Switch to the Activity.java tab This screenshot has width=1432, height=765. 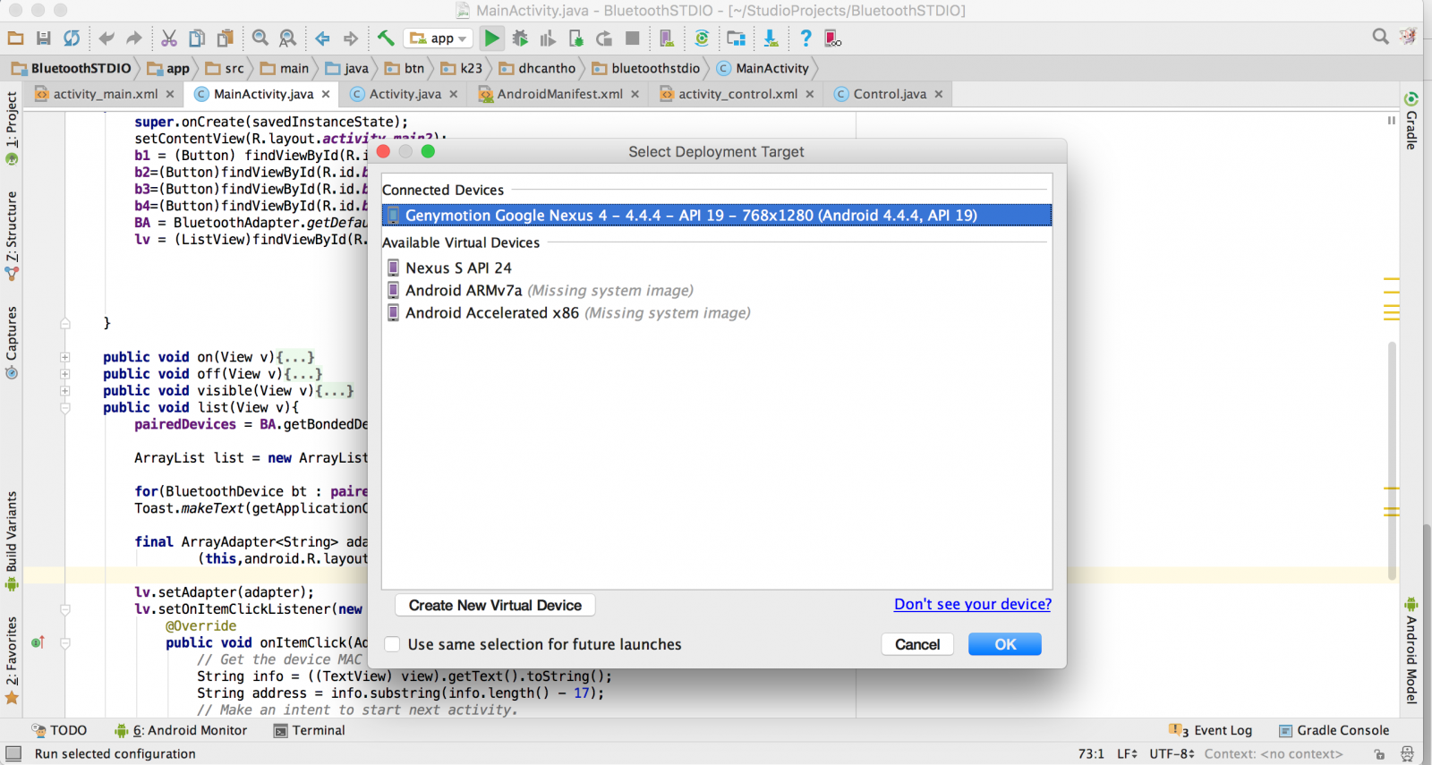(x=405, y=94)
